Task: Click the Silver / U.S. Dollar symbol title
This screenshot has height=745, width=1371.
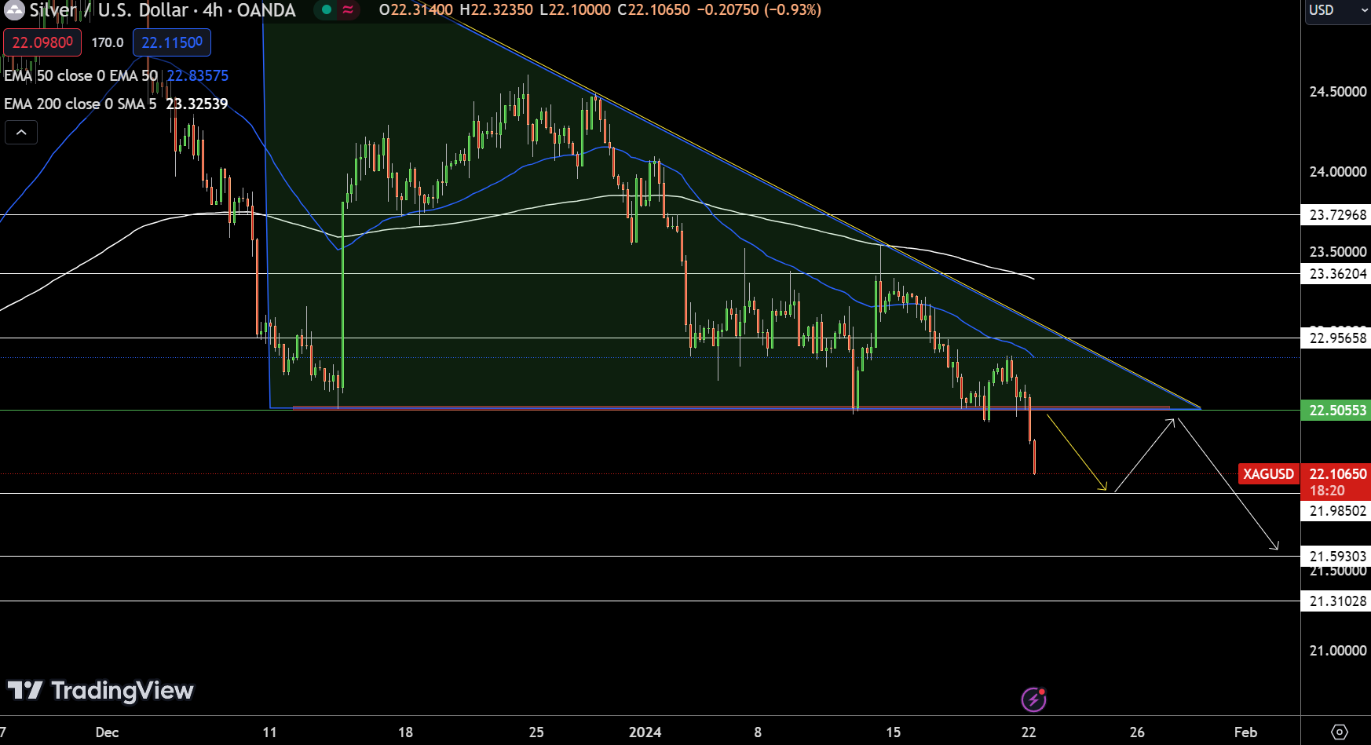Action: pyautogui.click(x=163, y=10)
